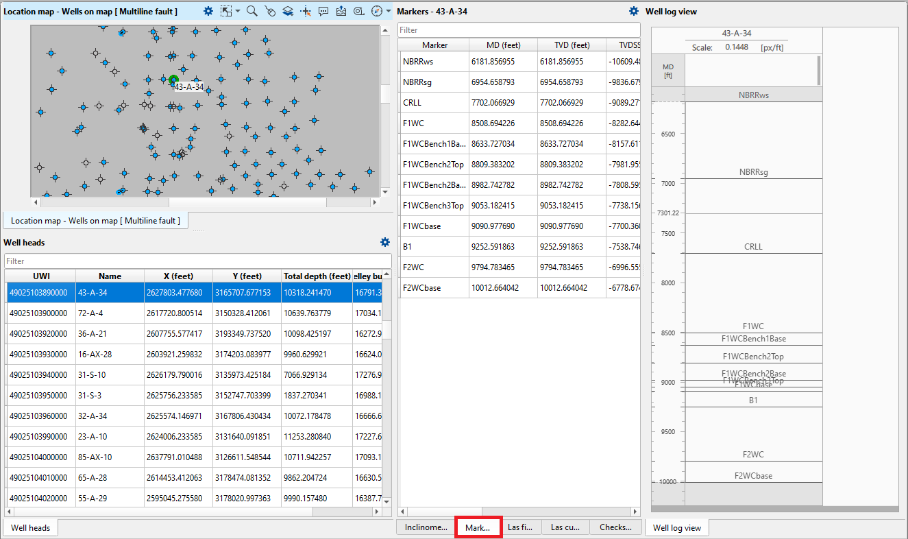908x539 pixels.
Task: Open the map layers tool
Action: pos(288,12)
